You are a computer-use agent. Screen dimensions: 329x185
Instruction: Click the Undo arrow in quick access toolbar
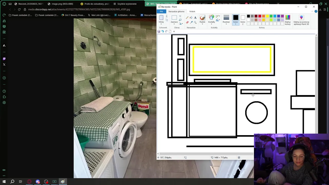pos(162,31)
